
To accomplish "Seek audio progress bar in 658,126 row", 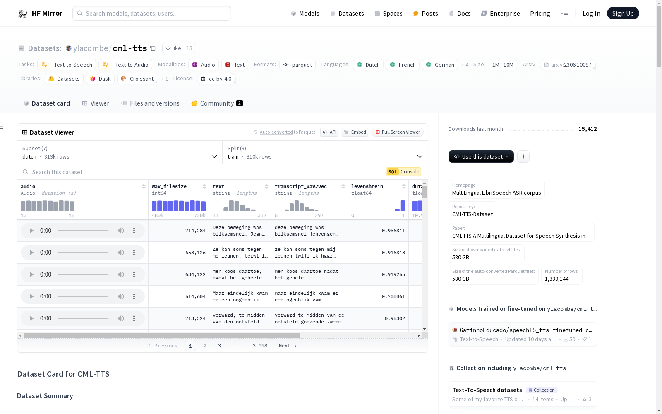I will click(x=83, y=253).
